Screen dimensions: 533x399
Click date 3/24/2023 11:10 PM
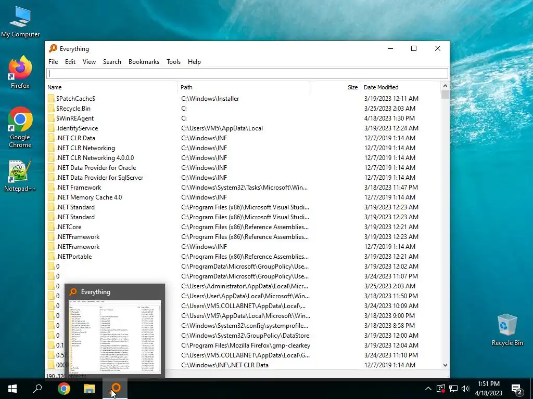(x=391, y=355)
